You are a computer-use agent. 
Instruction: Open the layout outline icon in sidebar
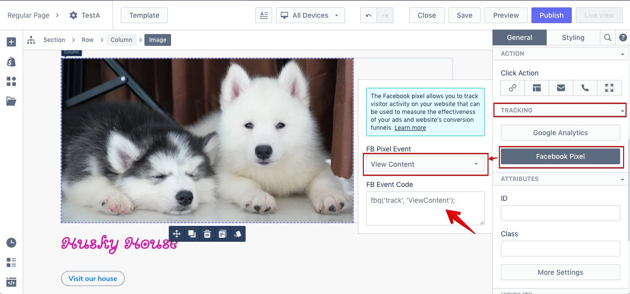(11, 262)
